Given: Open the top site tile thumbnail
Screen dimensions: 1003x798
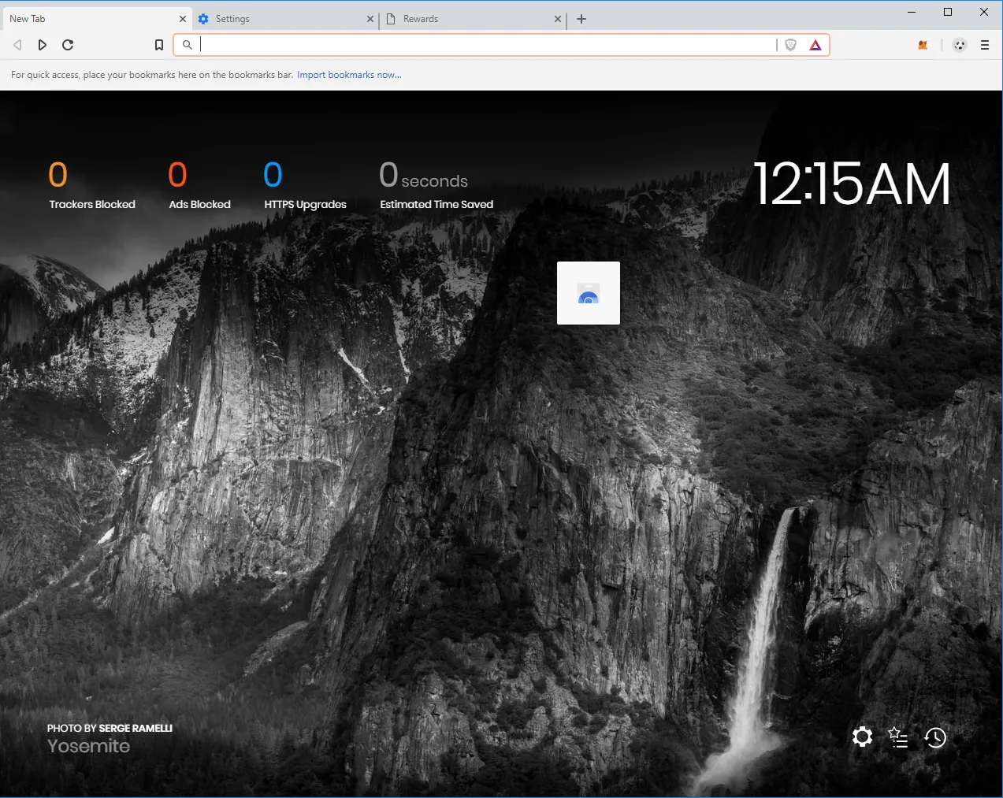Looking at the screenshot, I should [x=589, y=293].
